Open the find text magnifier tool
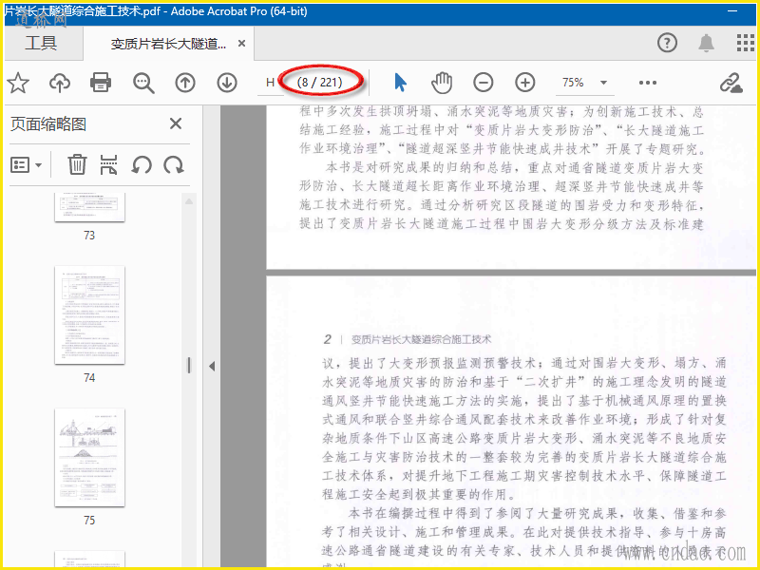Image resolution: width=760 pixels, height=570 pixels. 143,83
